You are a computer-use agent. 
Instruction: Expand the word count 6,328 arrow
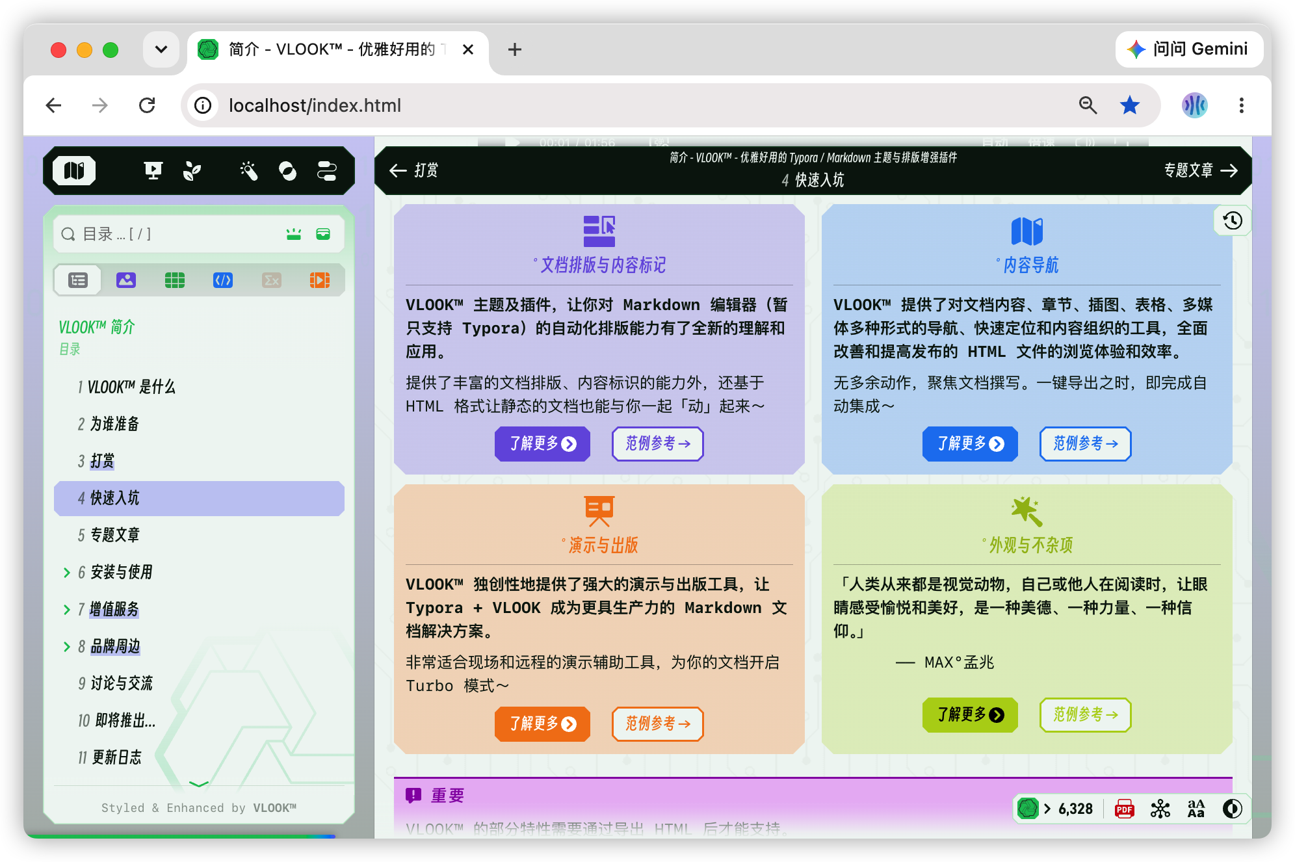(1047, 809)
